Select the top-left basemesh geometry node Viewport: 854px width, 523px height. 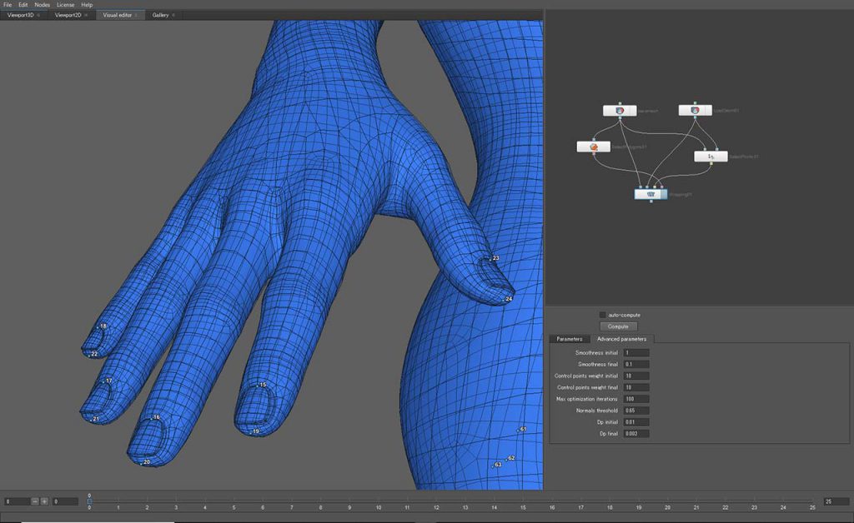point(619,110)
